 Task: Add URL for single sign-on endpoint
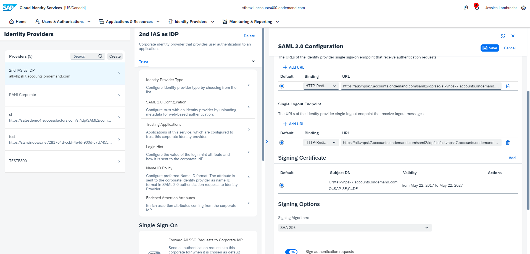pyautogui.click(x=294, y=67)
